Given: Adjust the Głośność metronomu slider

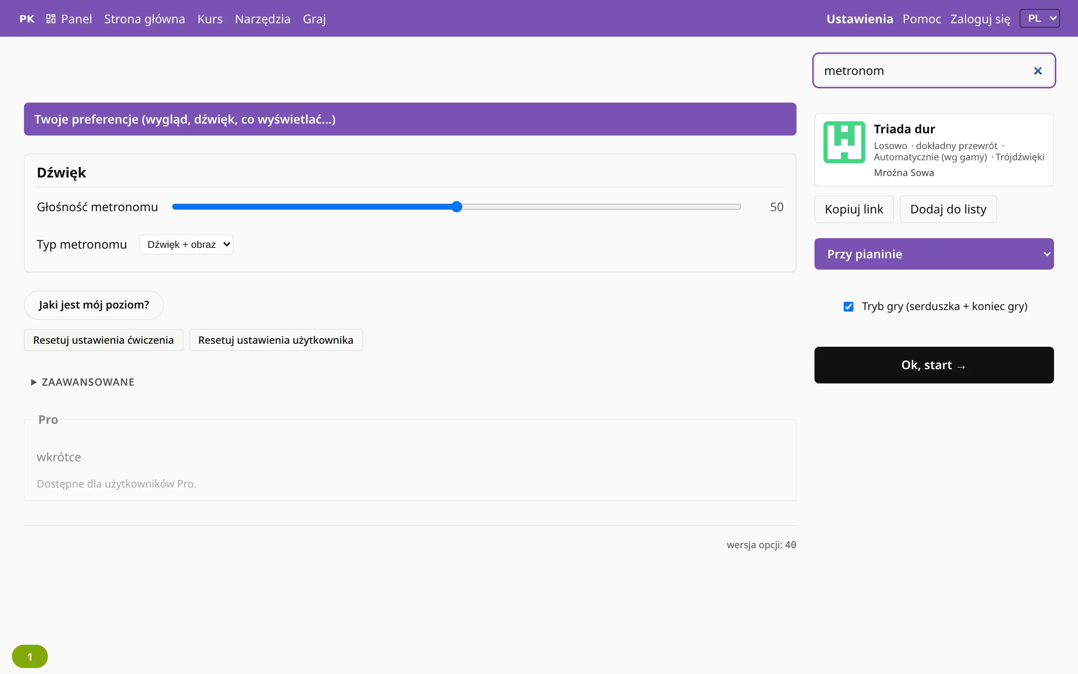Looking at the screenshot, I should (456, 207).
